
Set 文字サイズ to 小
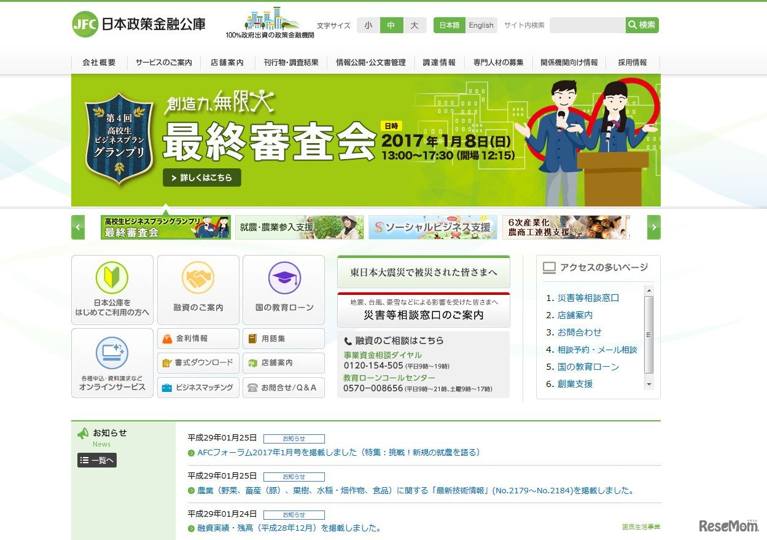pyautogui.click(x=368, y=25)
